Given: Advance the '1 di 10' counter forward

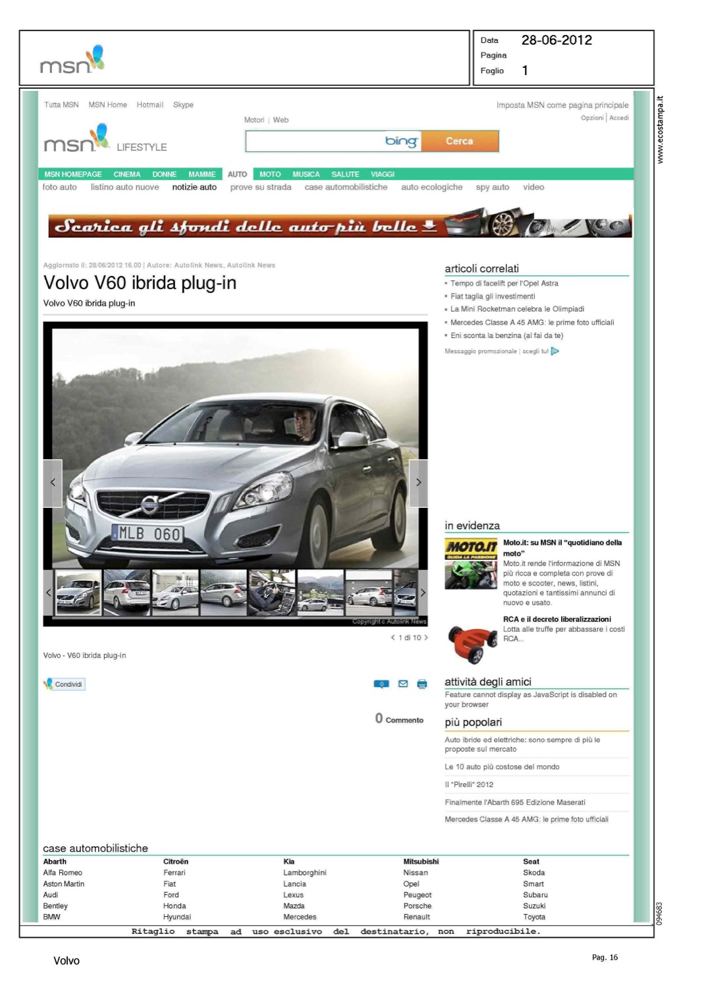Looking at the screenshot, I should [x=426, y=638].
